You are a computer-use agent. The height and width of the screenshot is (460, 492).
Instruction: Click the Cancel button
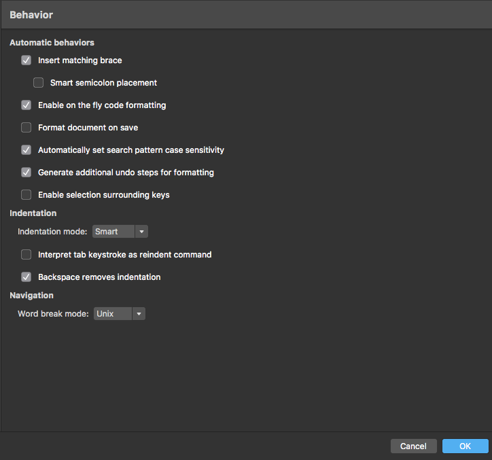[414, 446]
